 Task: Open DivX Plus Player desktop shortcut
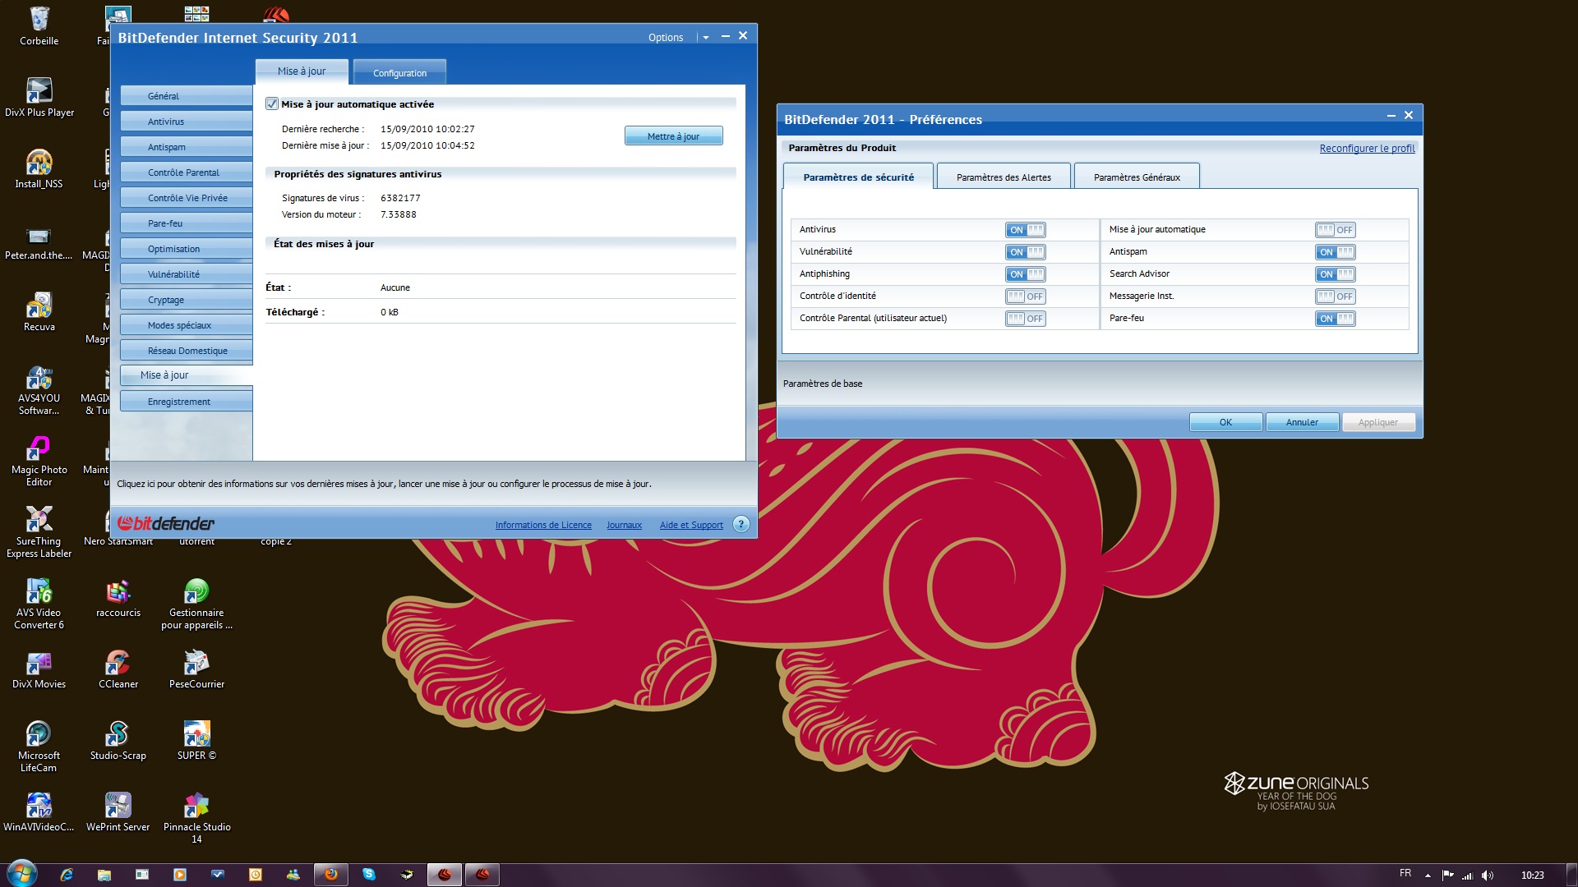39,97
